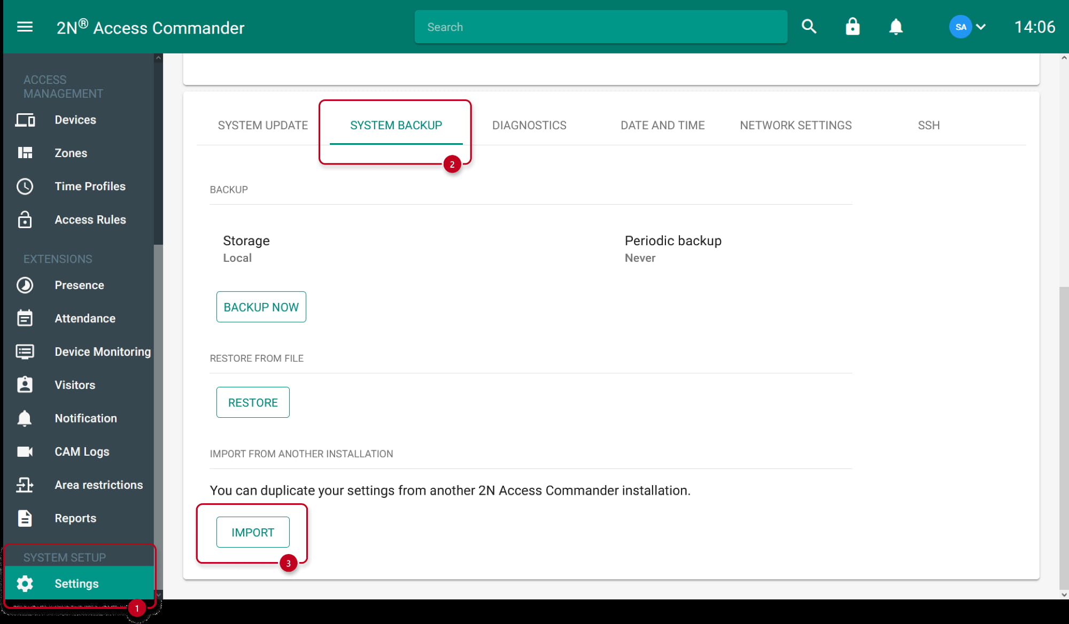Click the Time Profiles clock icon

[x=25, y=186]
